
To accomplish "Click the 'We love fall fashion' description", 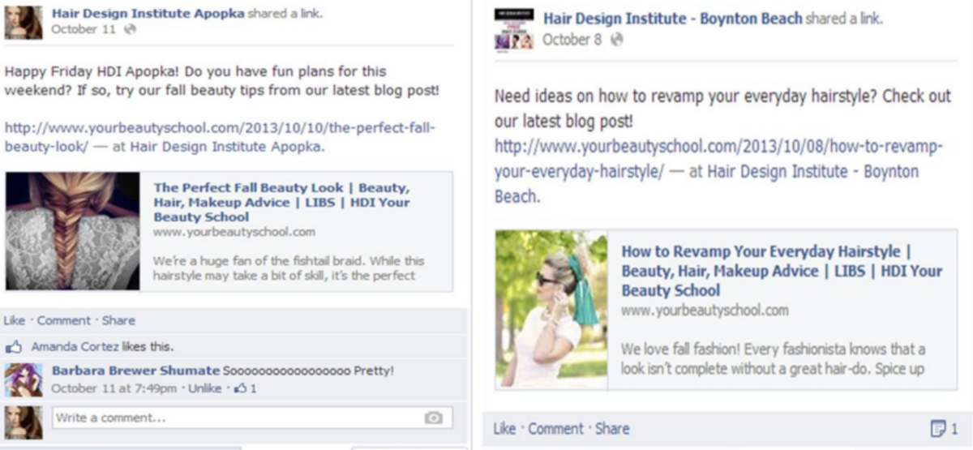I will click(774, 359).
